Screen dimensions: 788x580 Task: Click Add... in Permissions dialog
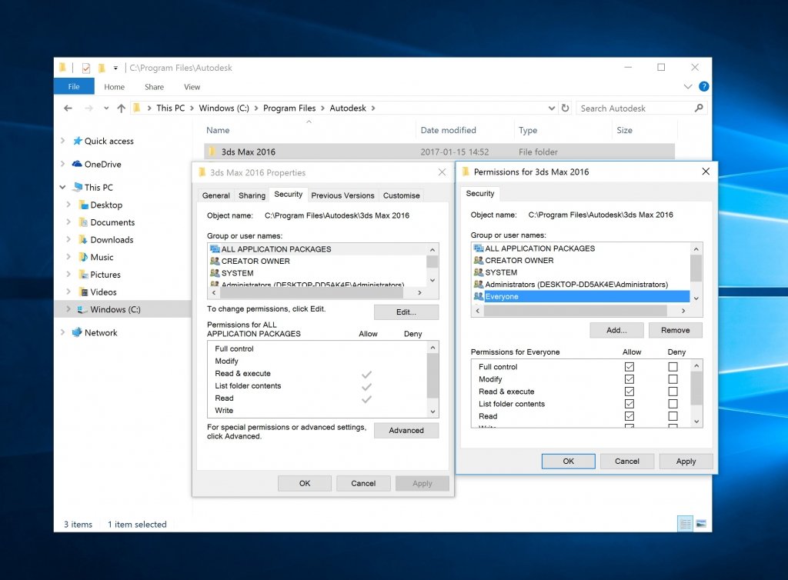point(616,330)
